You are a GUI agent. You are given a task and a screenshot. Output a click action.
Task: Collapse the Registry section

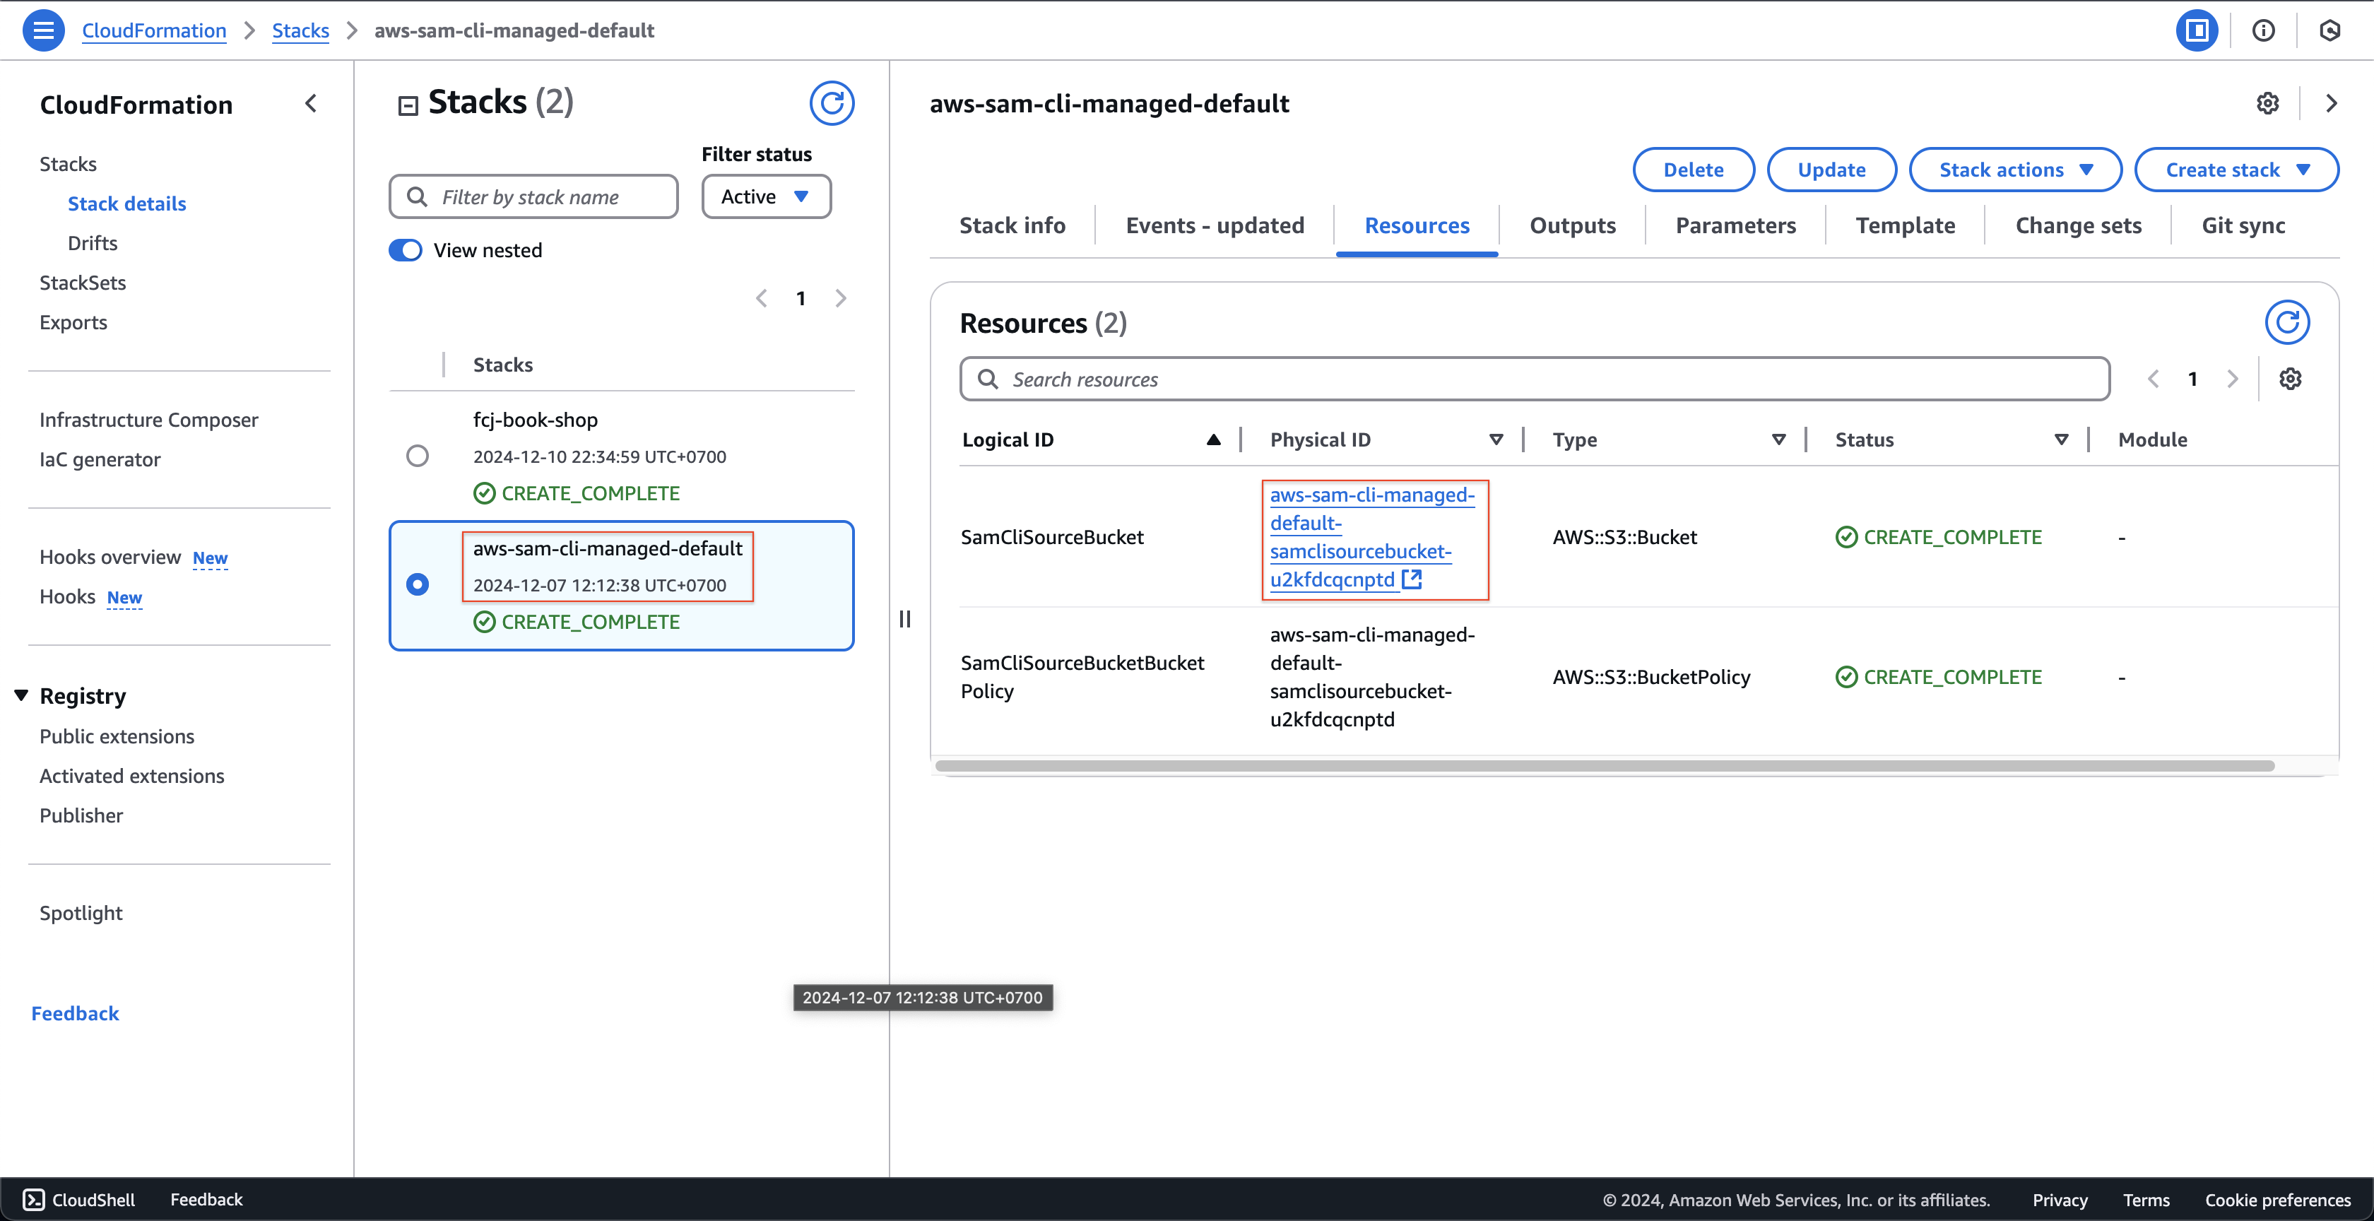(x=20, y=695)
